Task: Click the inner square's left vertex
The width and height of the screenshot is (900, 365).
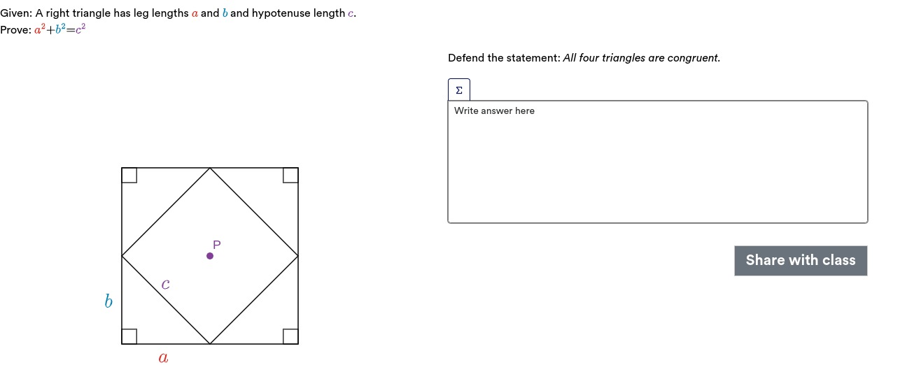Action: tap(122, 256)
